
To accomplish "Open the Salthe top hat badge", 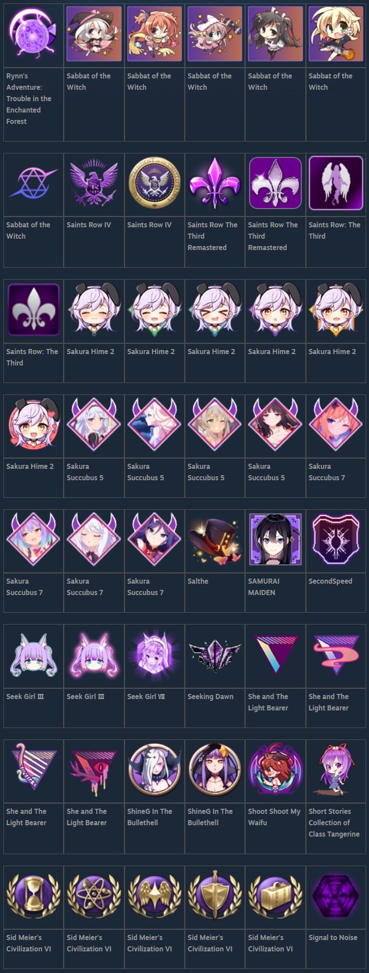I will (215, 539).
